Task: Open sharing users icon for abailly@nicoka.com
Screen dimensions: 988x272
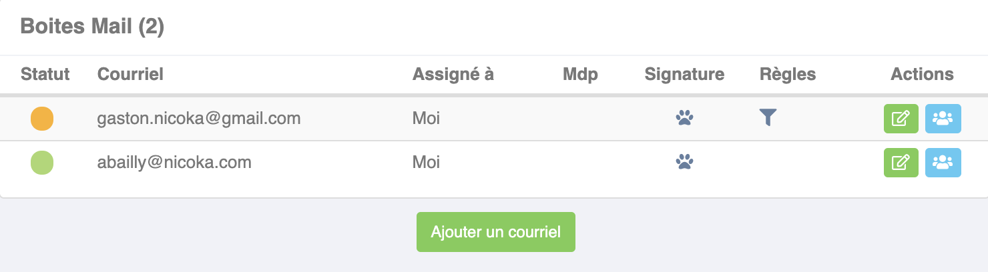Action: [943, 163]
